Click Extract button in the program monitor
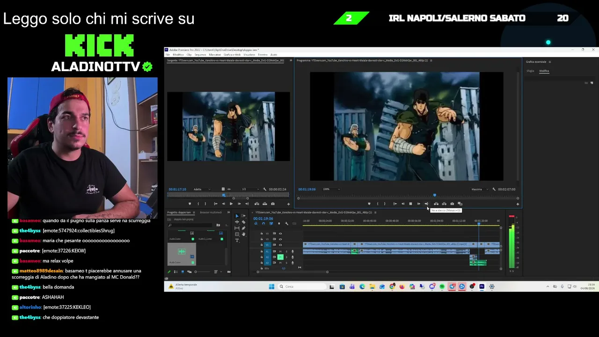The width and height of the screenshot is (599, 337). [x=444, y=204]
